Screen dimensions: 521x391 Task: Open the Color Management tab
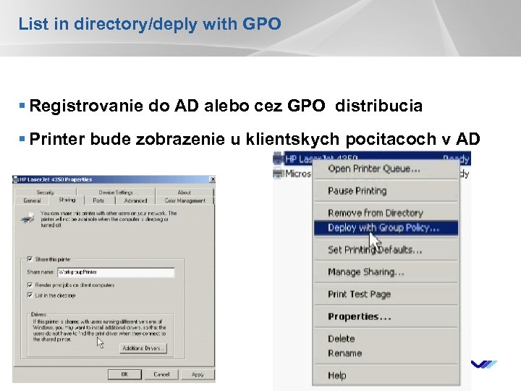click(185, 201)
